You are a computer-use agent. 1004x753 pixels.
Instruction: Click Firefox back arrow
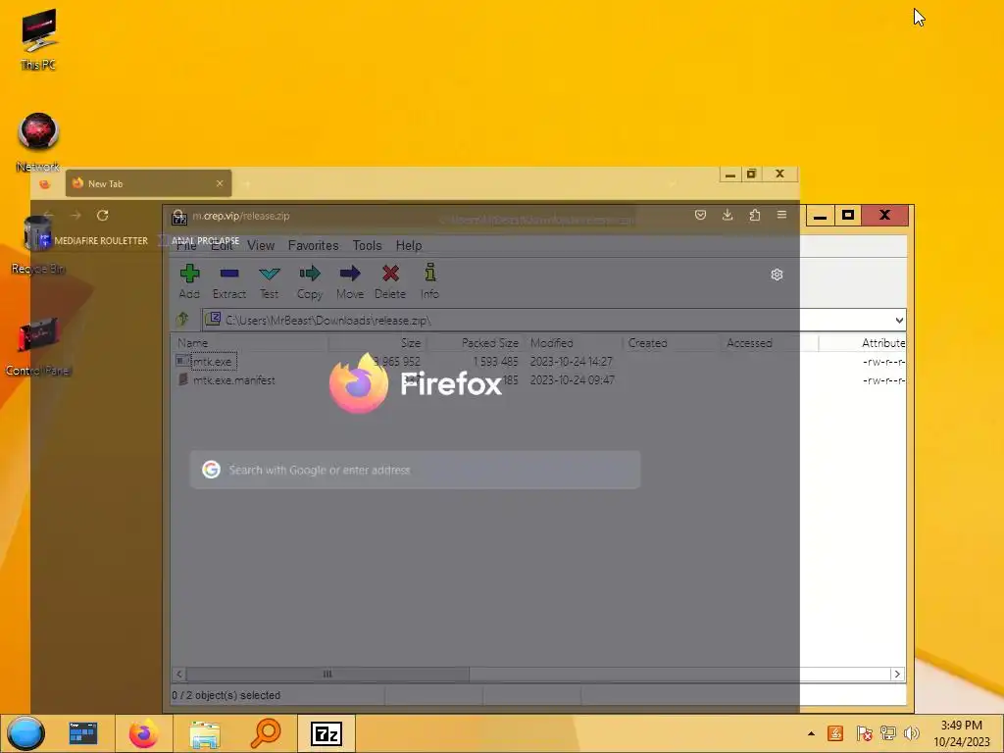[49, 216]
